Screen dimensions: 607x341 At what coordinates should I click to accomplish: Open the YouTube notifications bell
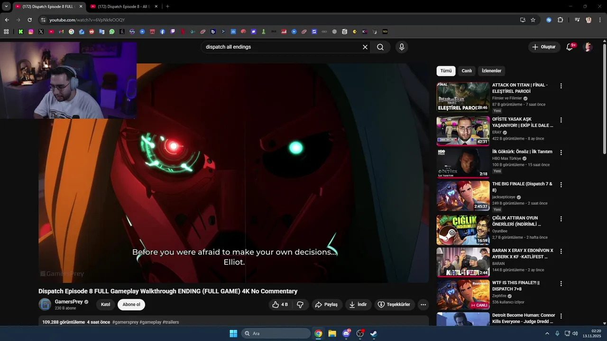click(x=570, y=47)
